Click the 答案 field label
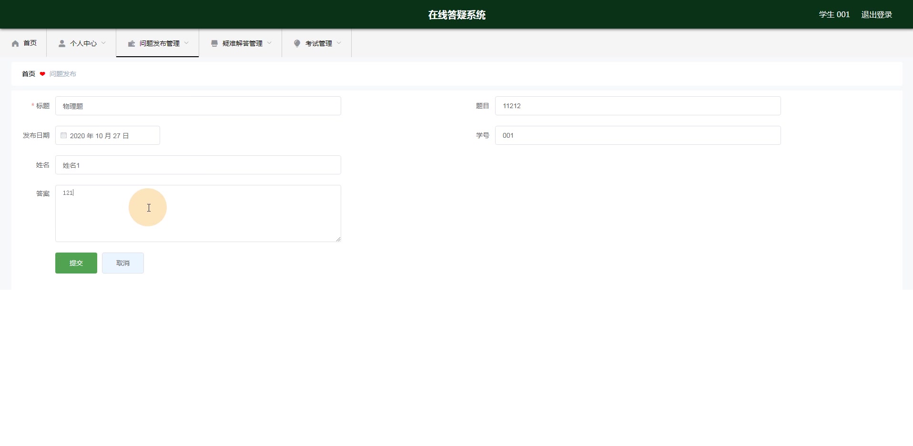This screenshot has width=913, height=446. click(43, 193)
